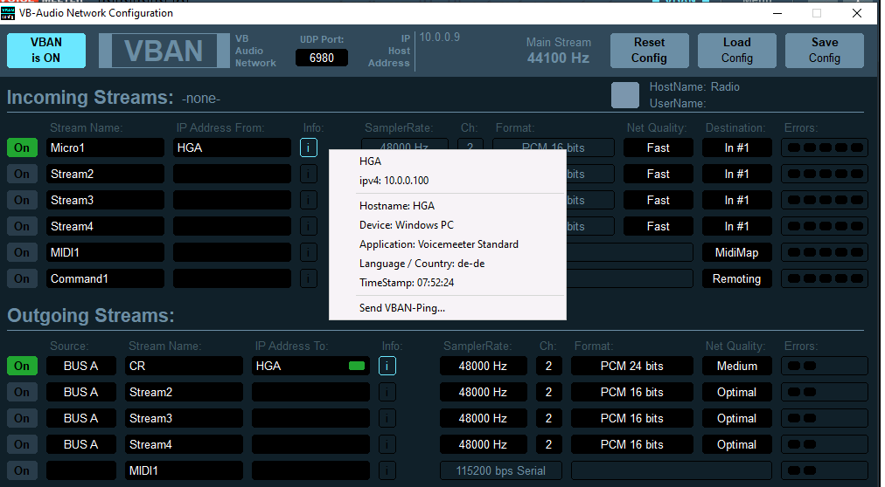Open Net Quality selector showing Medium
The height and width of the screenshot is (487, 885).
(736, 366)
